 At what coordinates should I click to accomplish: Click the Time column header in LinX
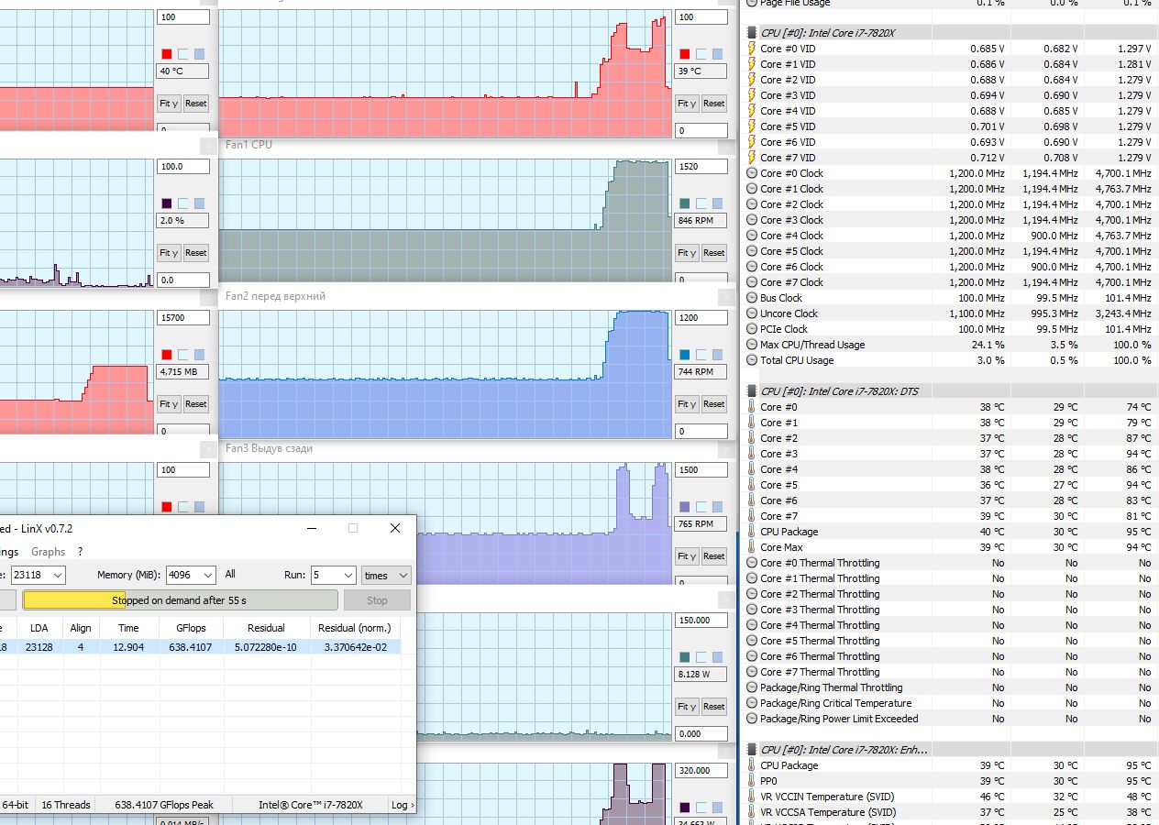tap(128, 628)
